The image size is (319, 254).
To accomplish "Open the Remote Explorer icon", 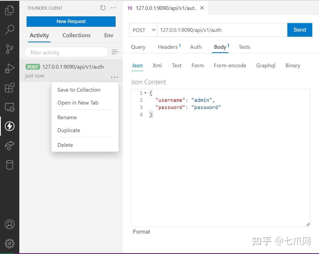I will [10, 107].
